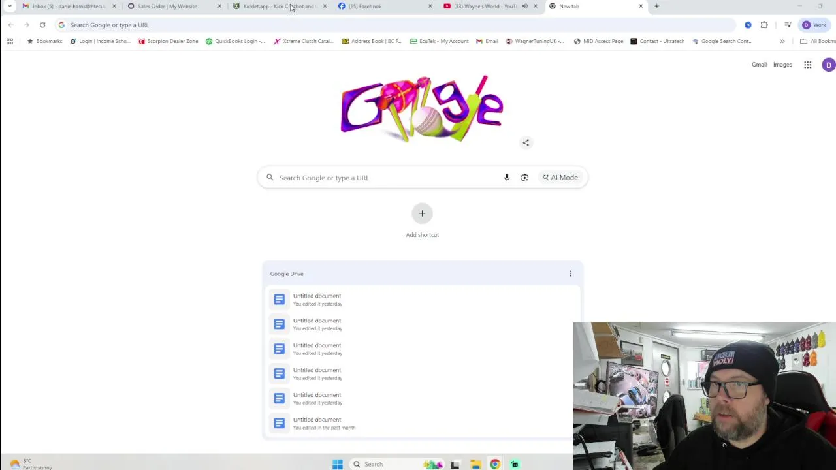Open Login Income School bookmark
The height and width of the screenshot is (470, 836).
[x=100, y=41]
